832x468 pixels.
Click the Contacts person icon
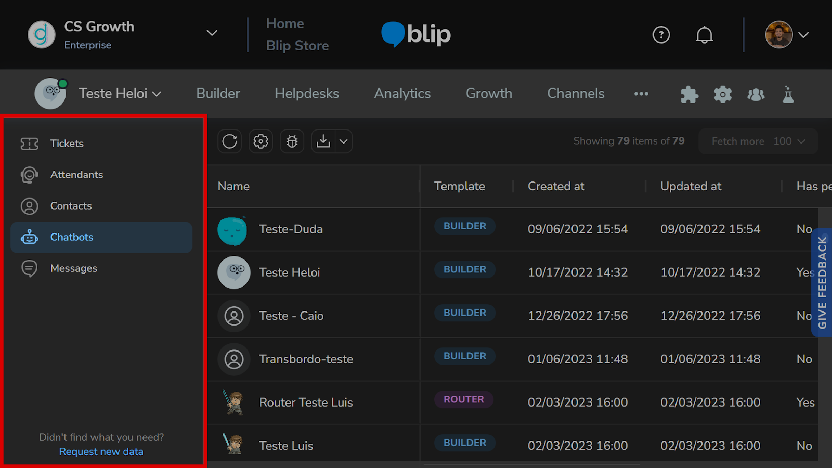tap(30, 206)
